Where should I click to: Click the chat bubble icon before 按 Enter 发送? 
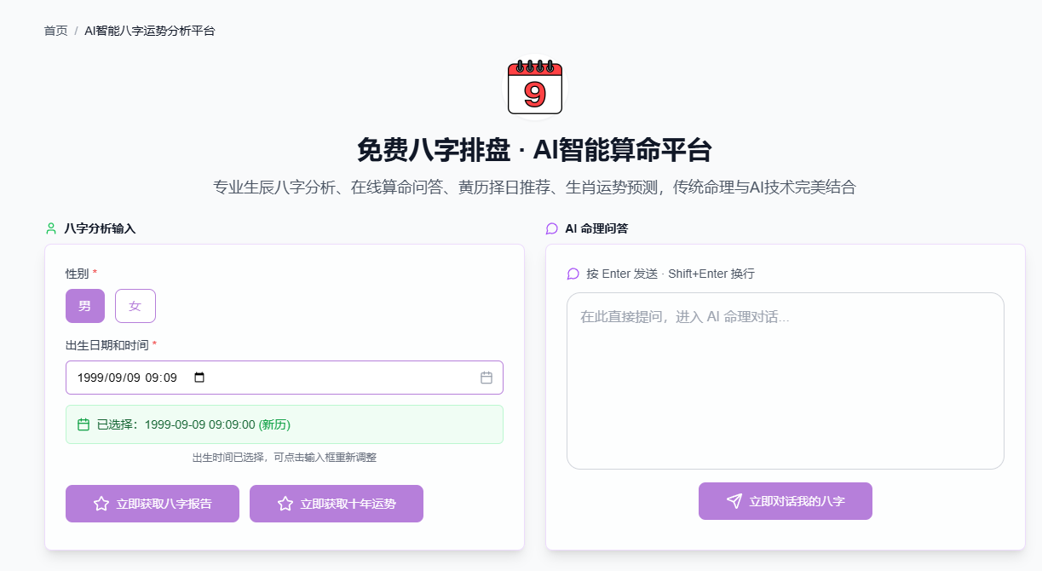pyautogui.click(x=573, y=274)
